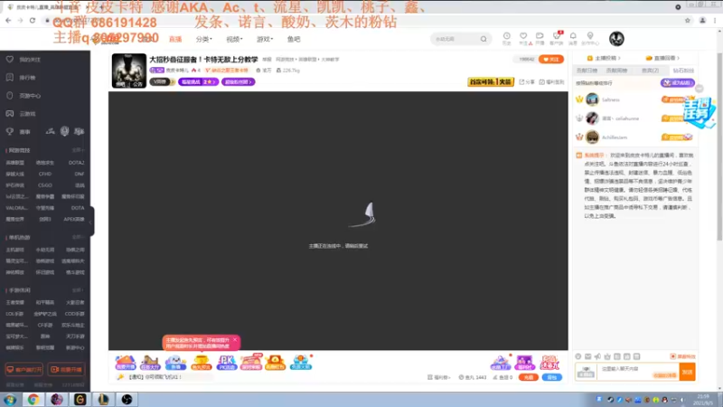723x407 pixels.
Task: Close the red tooltip popup above gift bar
Action: coord(235,340)
